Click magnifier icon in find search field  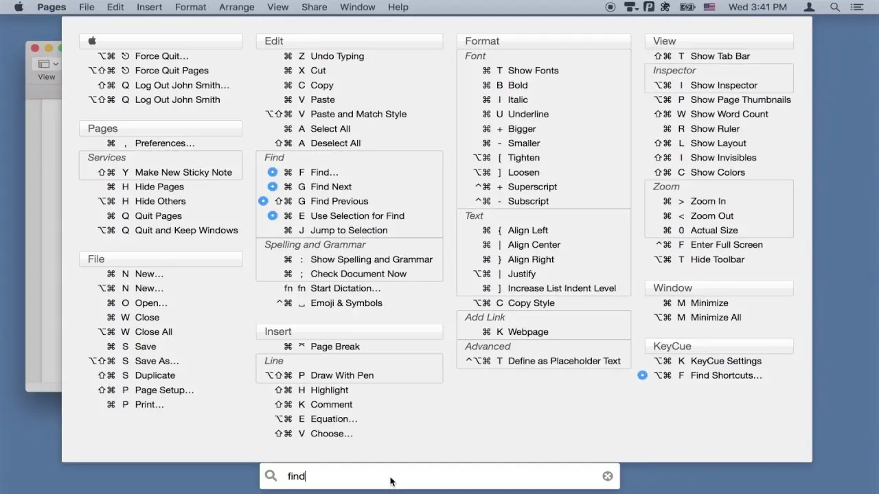(x=271, y=475)
